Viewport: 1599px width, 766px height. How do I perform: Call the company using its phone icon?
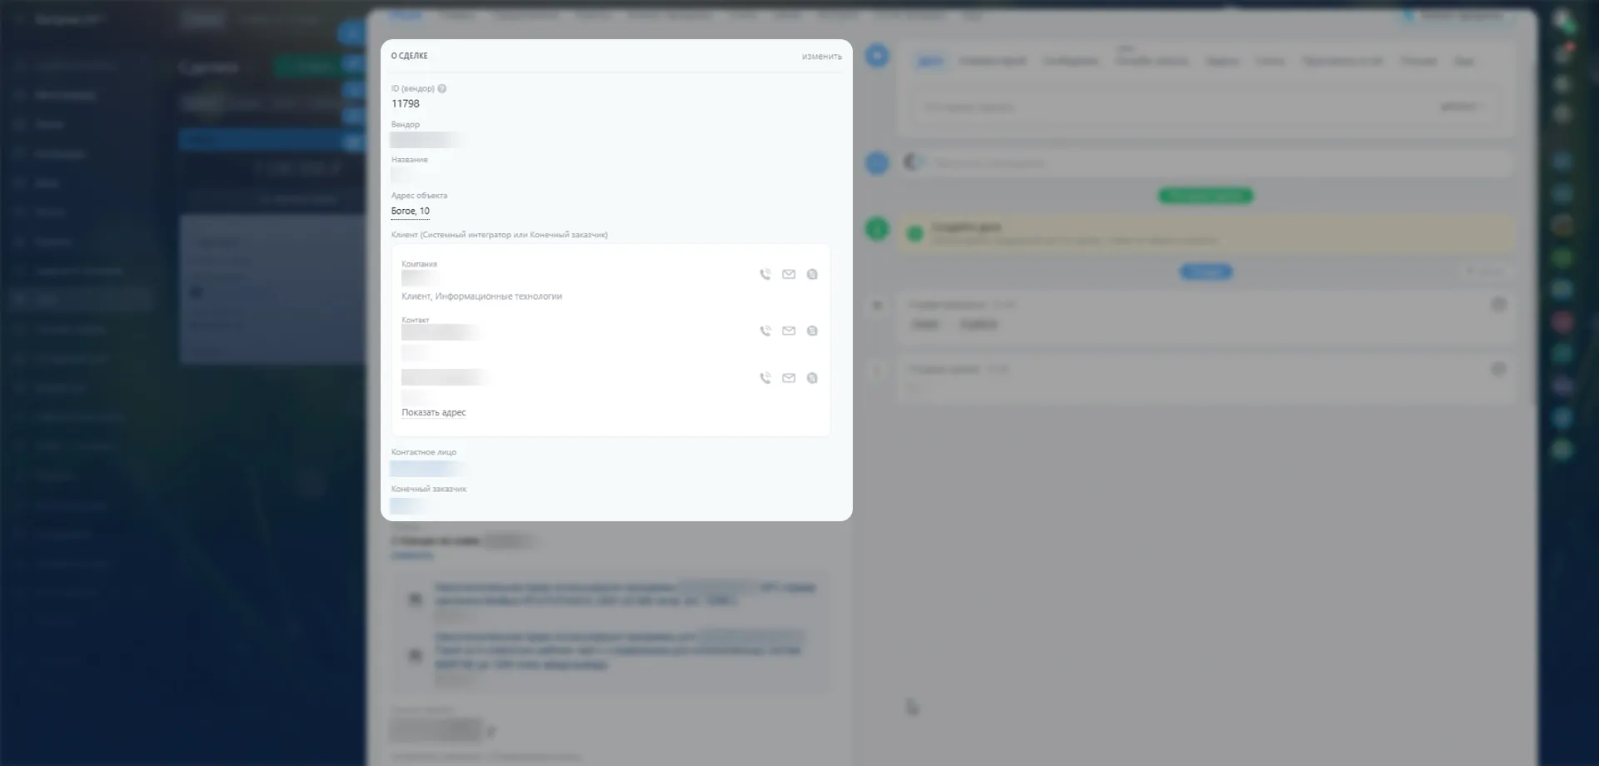point(765,275)
